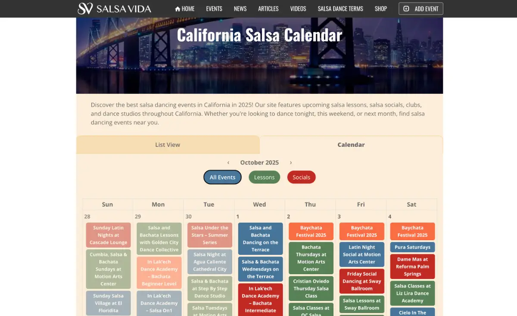Select the Calendar tab
Screen dimensions: 517x316
[x=351, y=145]
